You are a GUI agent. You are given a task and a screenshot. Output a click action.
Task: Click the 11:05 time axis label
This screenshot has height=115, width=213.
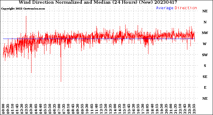coord(92,109)
